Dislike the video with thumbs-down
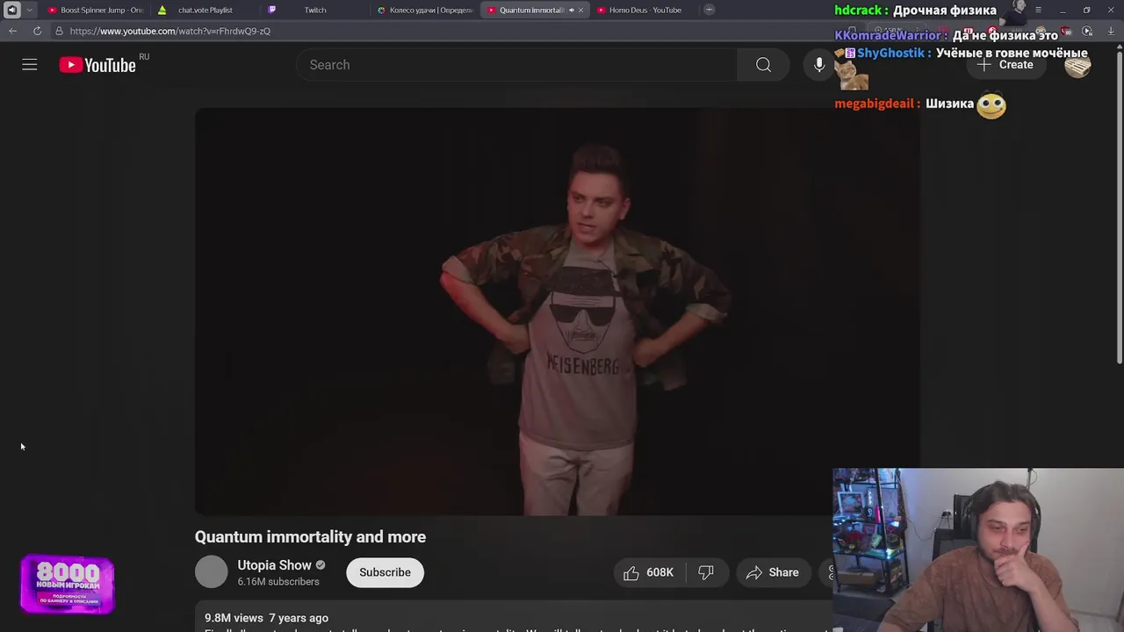 706,572
